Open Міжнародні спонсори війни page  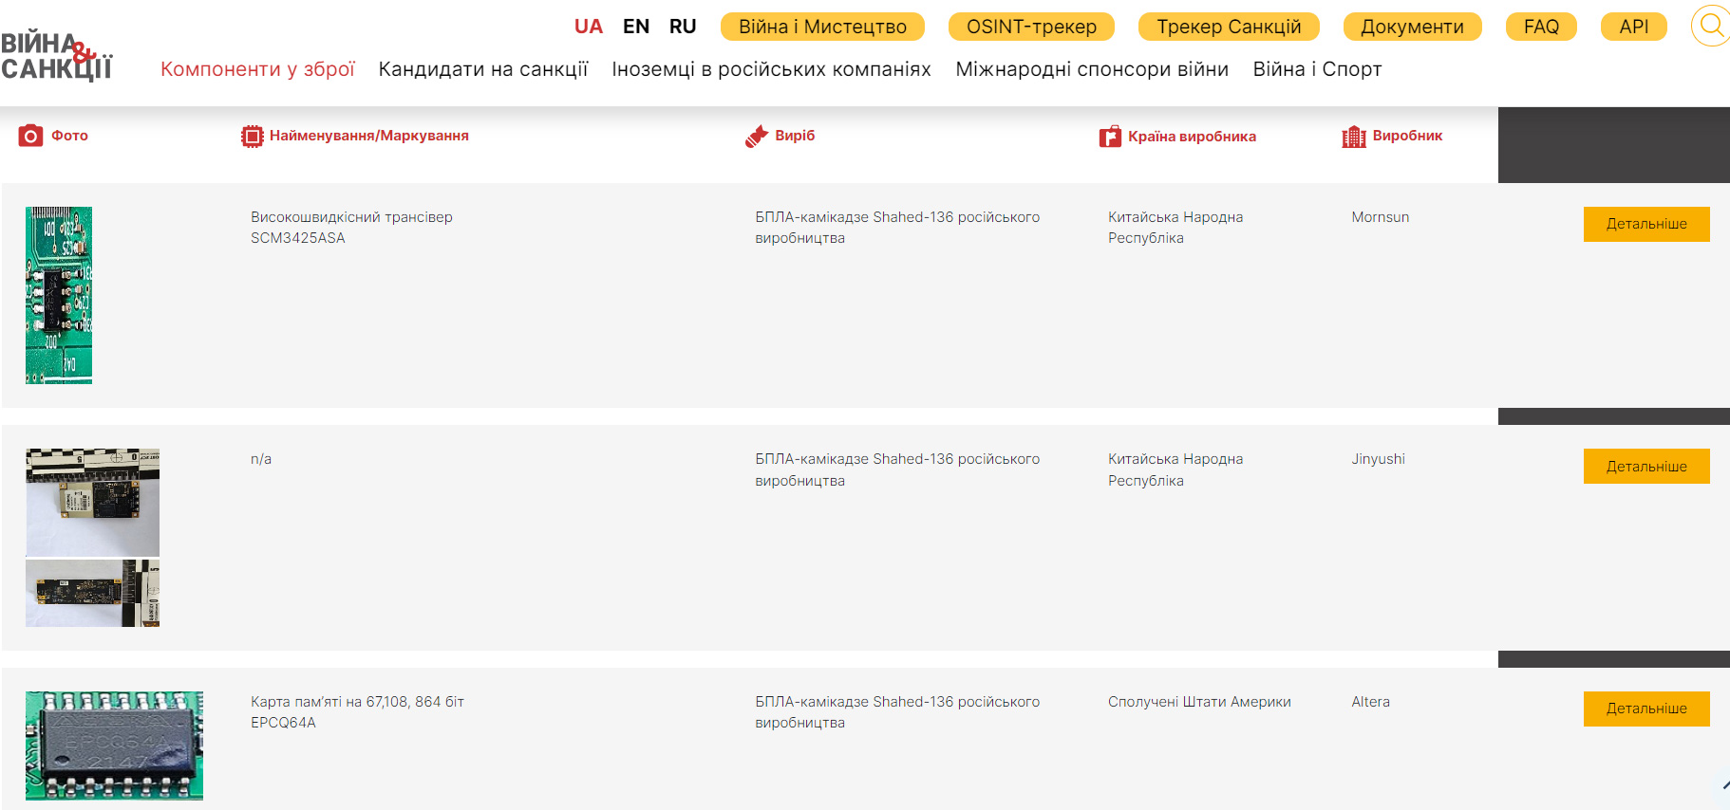[1091, 69]
